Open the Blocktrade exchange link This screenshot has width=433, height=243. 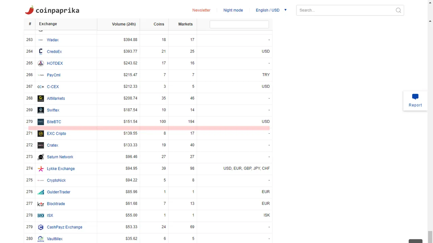(x=56, y=204)
